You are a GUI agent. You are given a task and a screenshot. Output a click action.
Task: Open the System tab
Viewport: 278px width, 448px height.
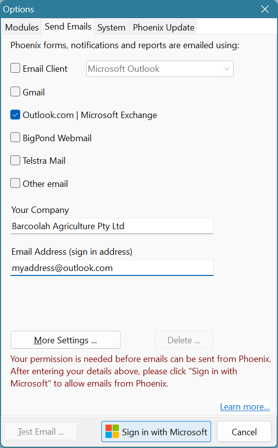click(x=112, y=27)
